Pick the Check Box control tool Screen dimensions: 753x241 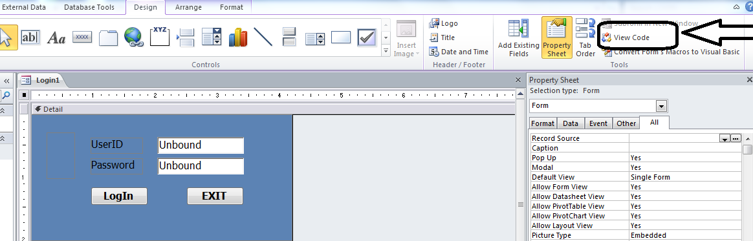(x=367, y=37)
